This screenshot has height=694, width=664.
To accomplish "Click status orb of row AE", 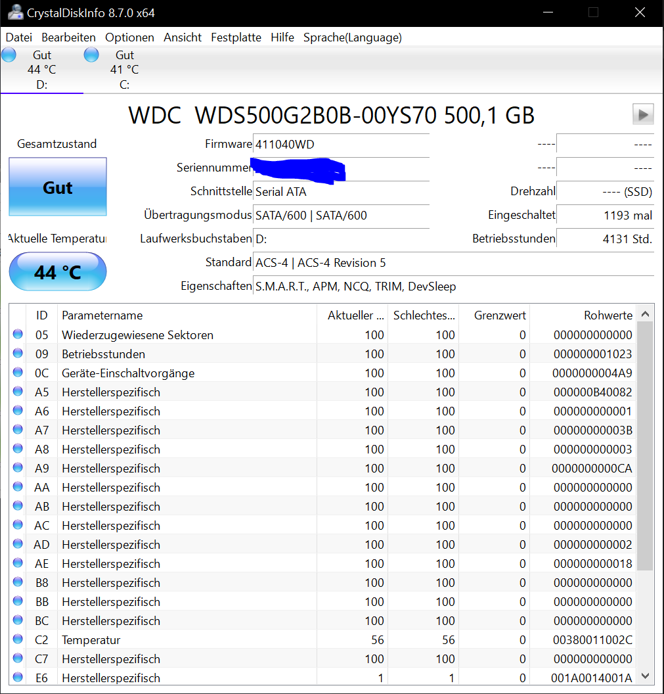I will pos(18,563).
